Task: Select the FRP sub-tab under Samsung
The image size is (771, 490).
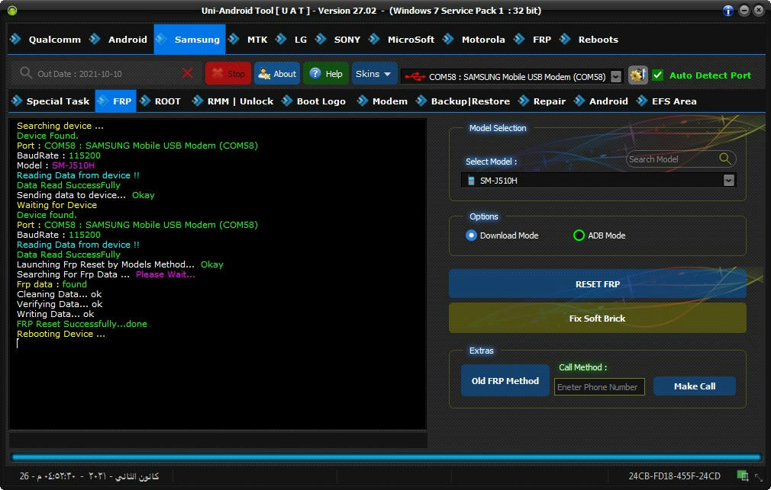Action: [x=115, y=101]
